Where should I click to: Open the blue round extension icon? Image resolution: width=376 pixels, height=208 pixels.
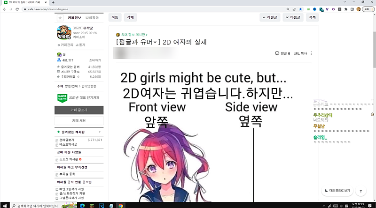point(314,9)
